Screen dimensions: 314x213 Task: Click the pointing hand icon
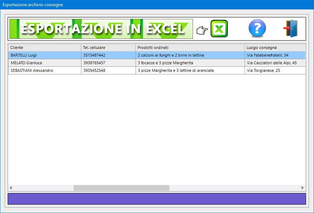point(202,30)
